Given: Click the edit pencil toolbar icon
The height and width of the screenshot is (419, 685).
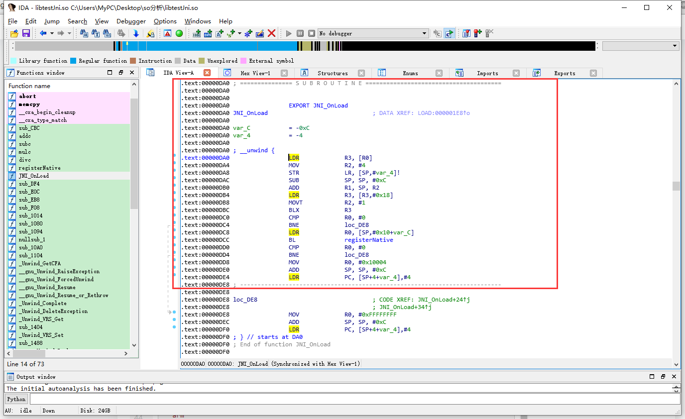Looking at the screenshot, I should (260, 33).
